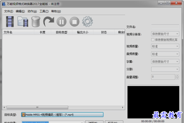Open the 工具(T) menu
184x123 pixels.
pyautogui.click(x=44, y=11)
